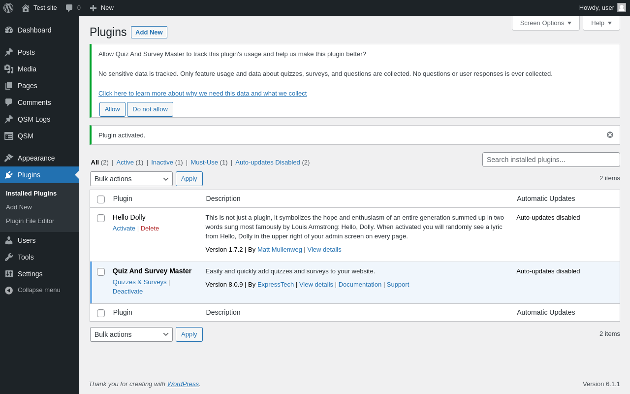Viewport: 630px width, 394px height.
Task: Click the Collapse menu arrow icon
Action: pyautogui.click(x=9, y=290)
